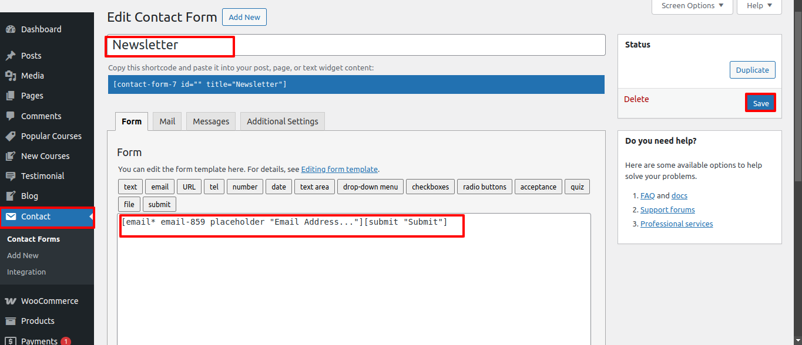This screenshot has height=345, width=802.
Task: Open Media via its sidebar icon
Action: [x=11, y=76]
